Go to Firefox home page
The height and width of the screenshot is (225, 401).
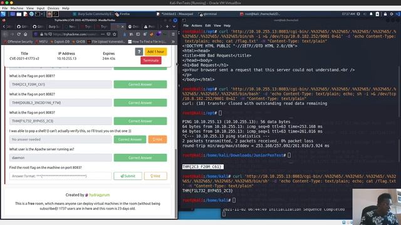click(25, 34)
